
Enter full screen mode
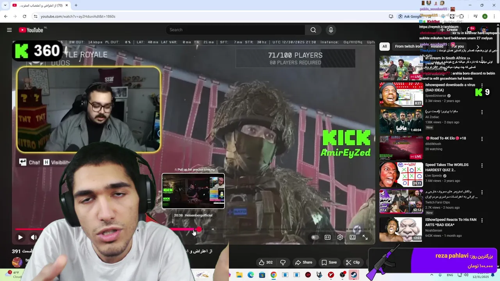point(365,237)
